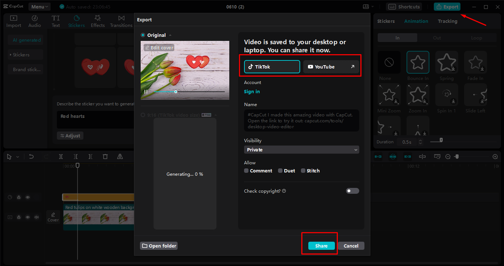This screenshot has height=266, width=504.
Task: Pick the Zoom In animation
Action: point(418,95)
